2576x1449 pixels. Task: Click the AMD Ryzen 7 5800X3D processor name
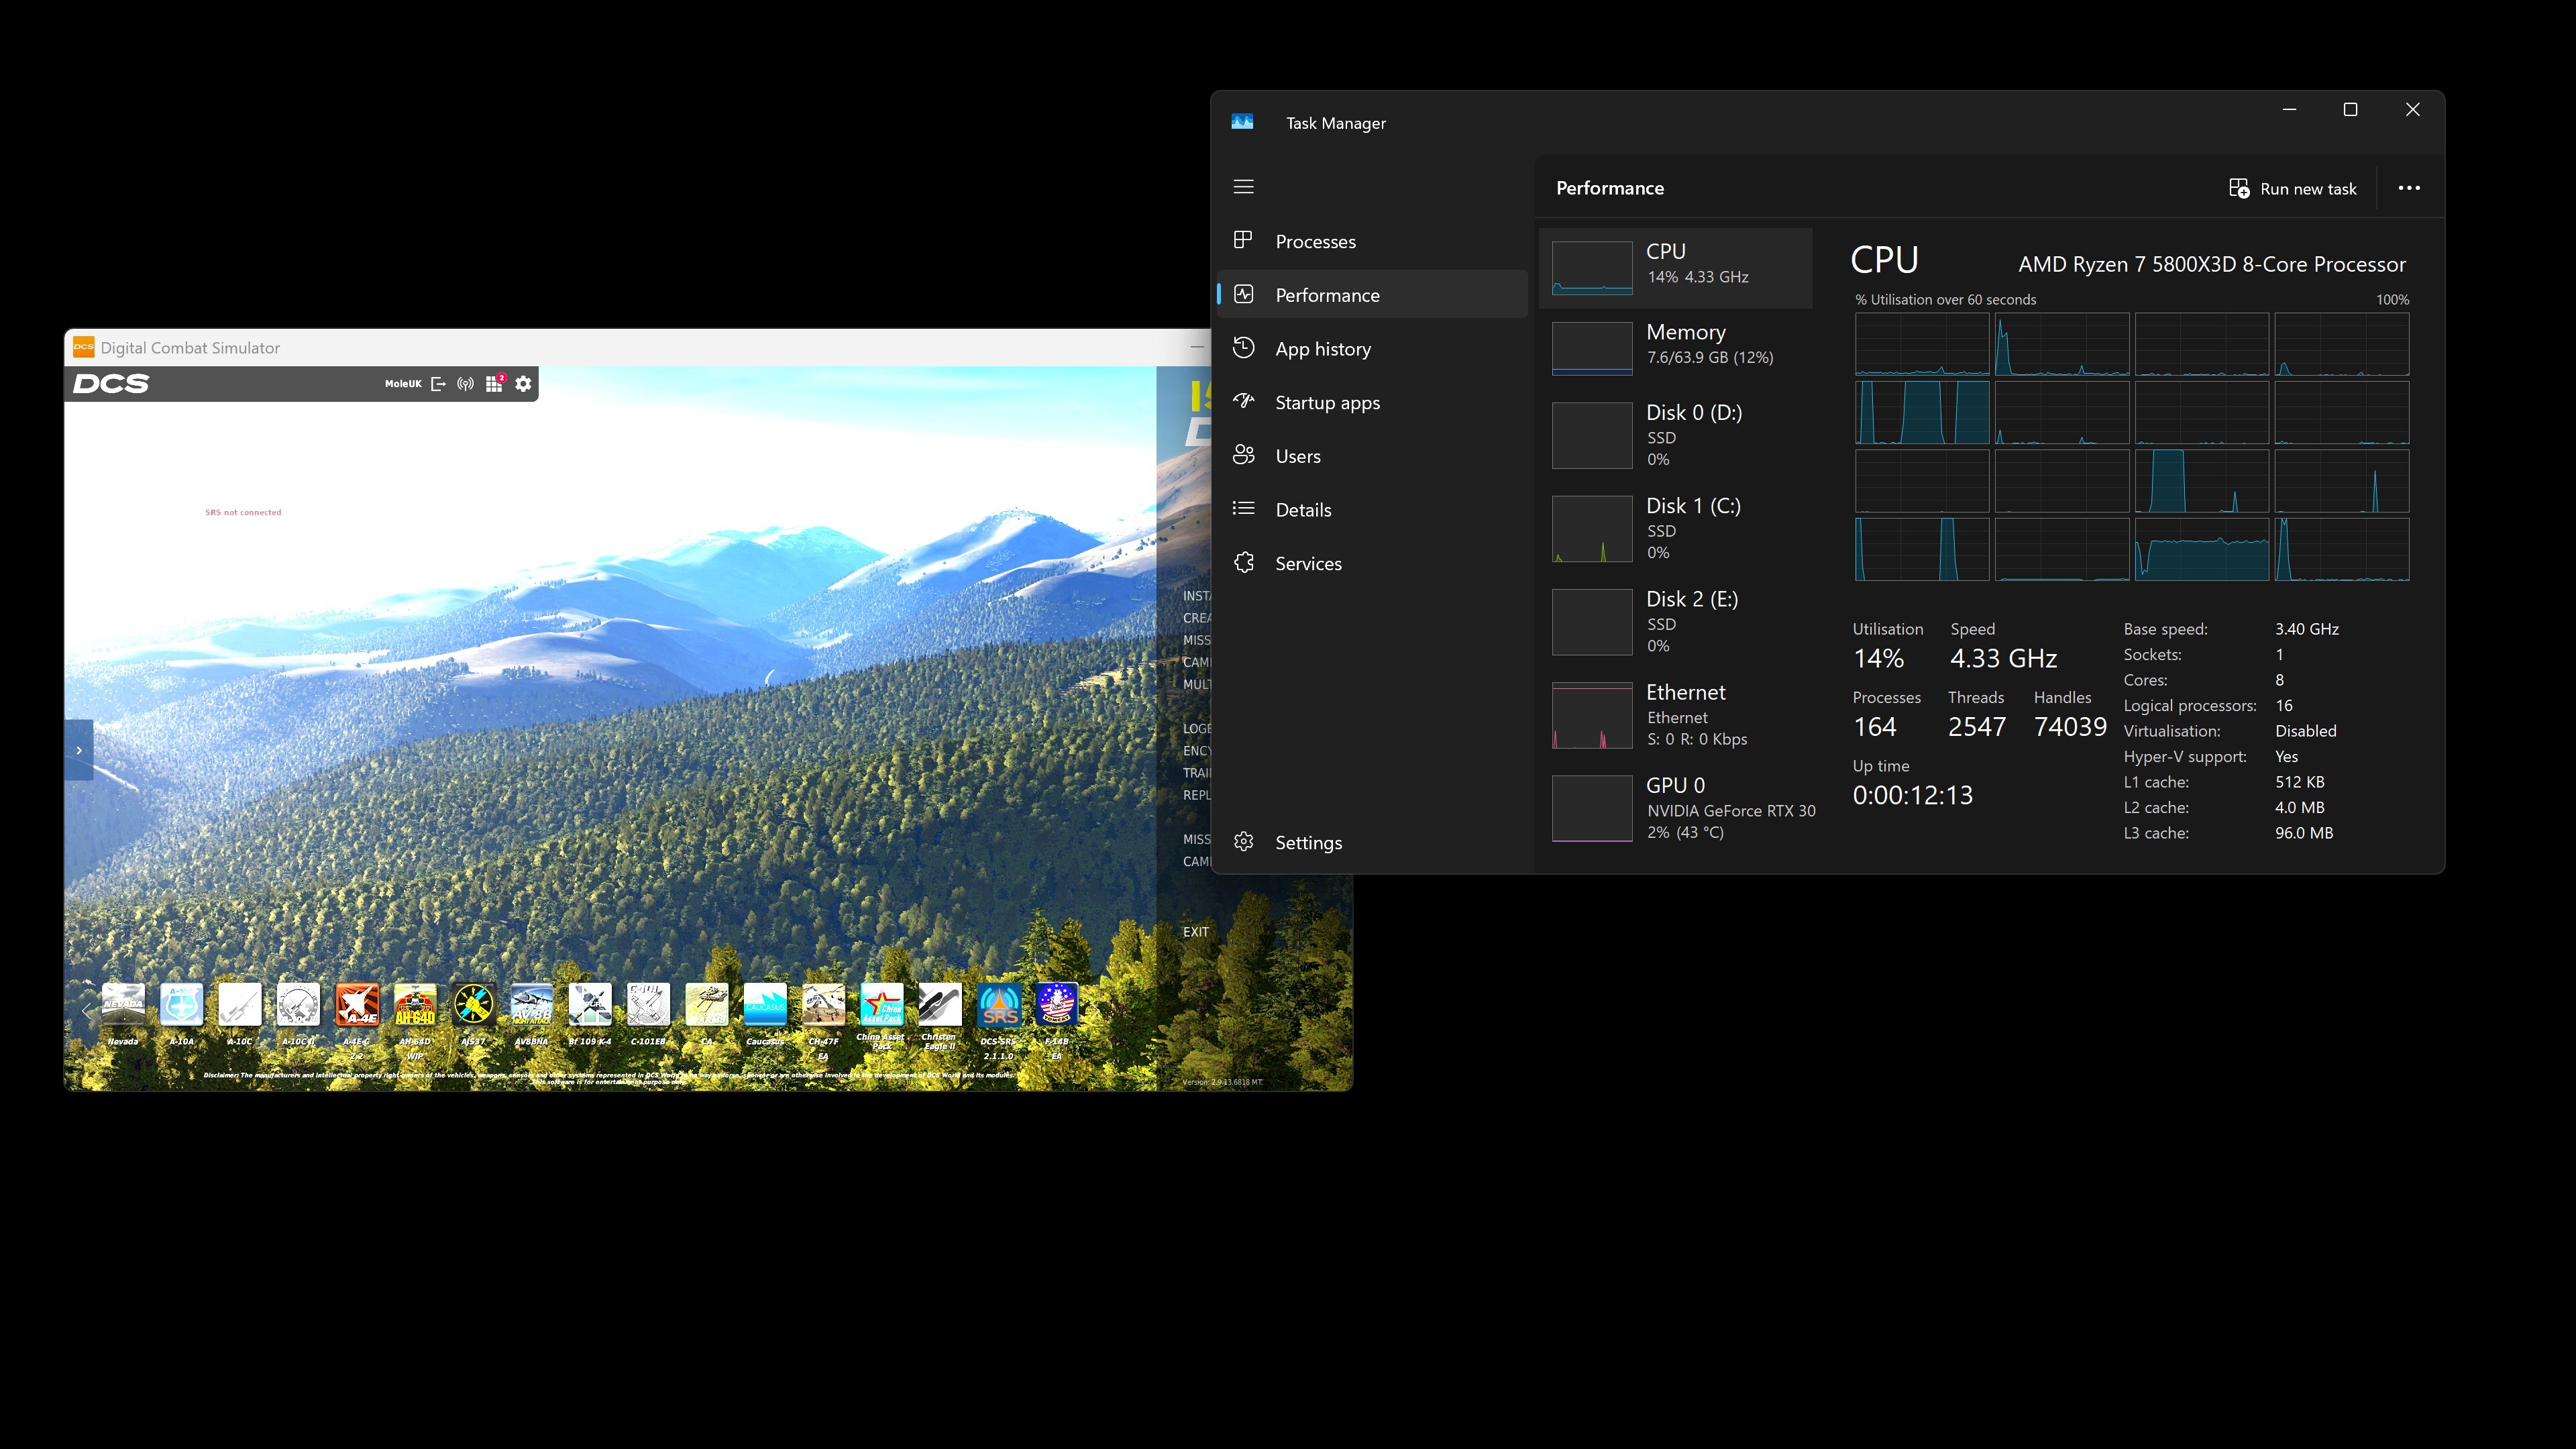2212,264
